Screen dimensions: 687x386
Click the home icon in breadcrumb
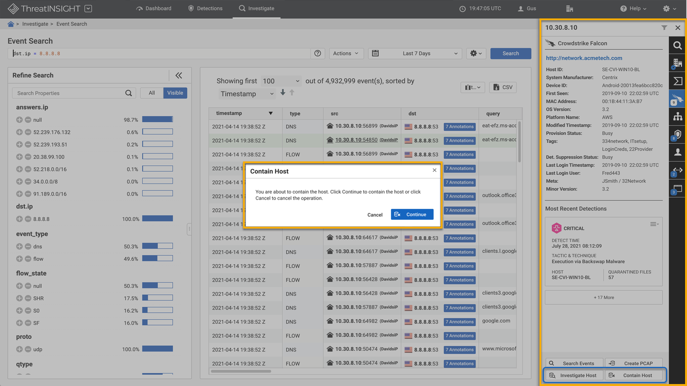[11, 24]
